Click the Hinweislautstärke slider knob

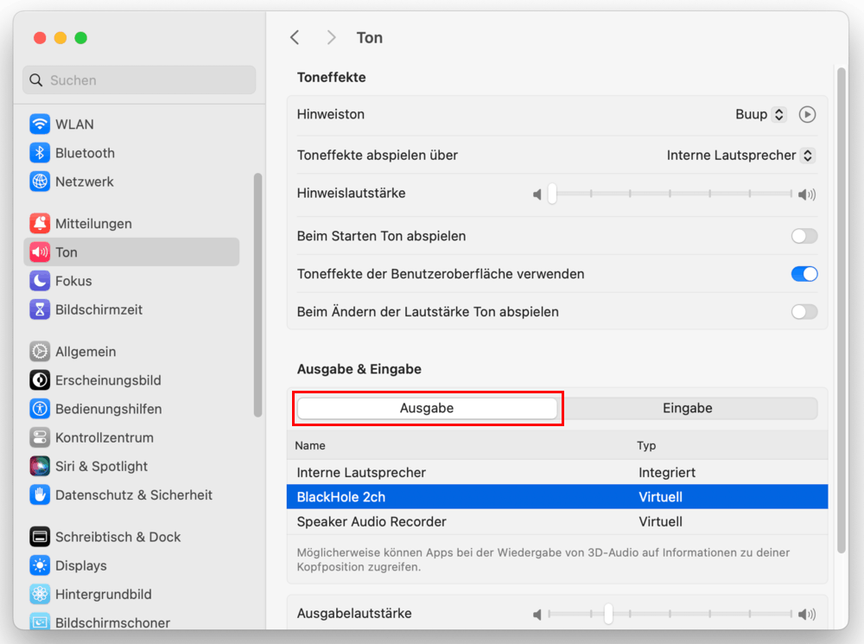click(552, 194)
